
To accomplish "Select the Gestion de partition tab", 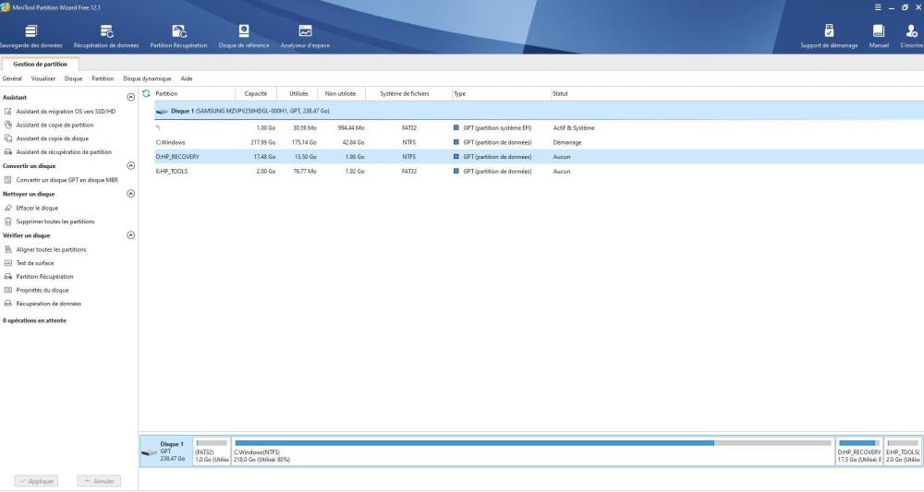I will pyautogui.click(x=39, y=64).
